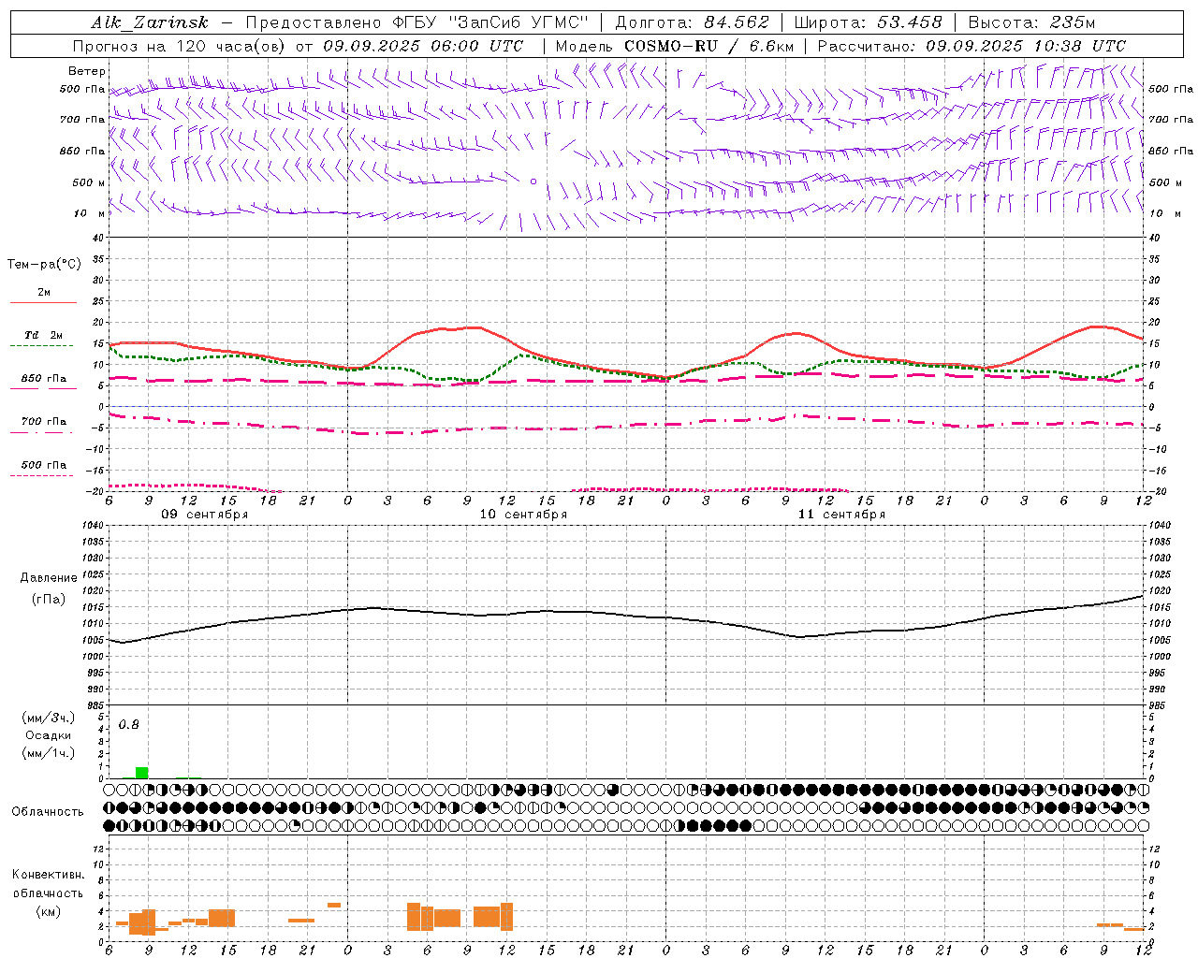Screen dimensions: 1198x958
Task: Click the '0.8' precipitation total value
Action: point(128,725)
